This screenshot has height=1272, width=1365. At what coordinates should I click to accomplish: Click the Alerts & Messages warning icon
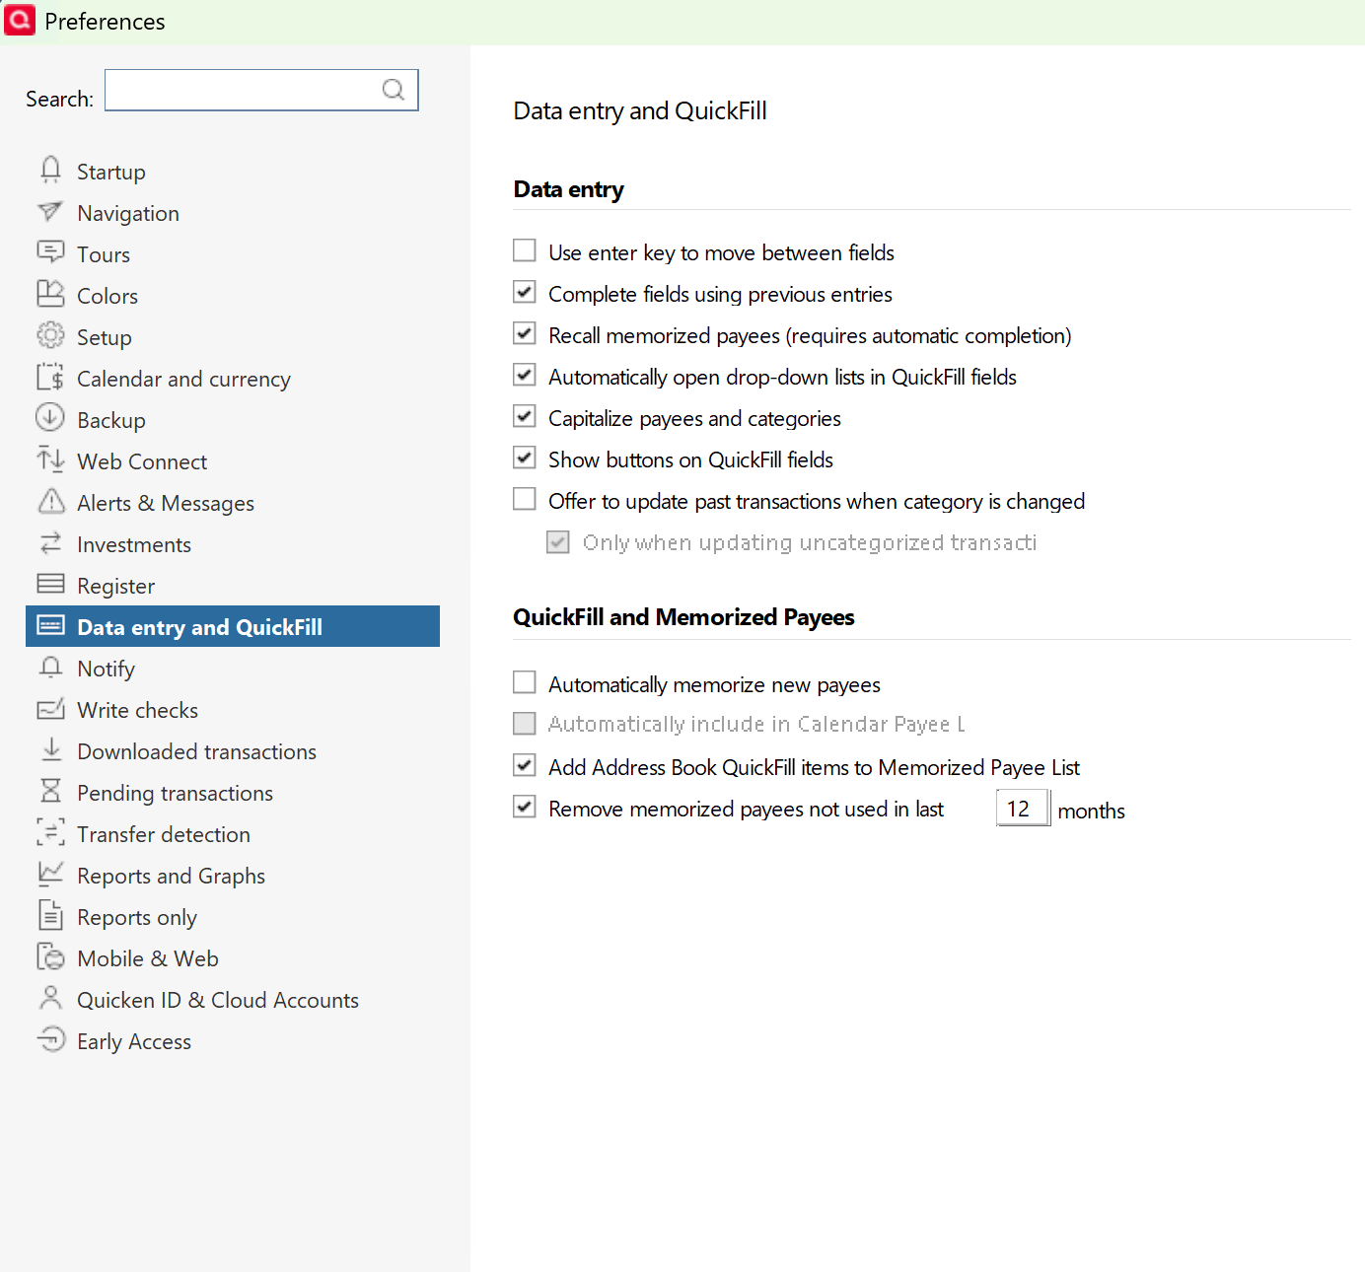click(x=50, y=502)
